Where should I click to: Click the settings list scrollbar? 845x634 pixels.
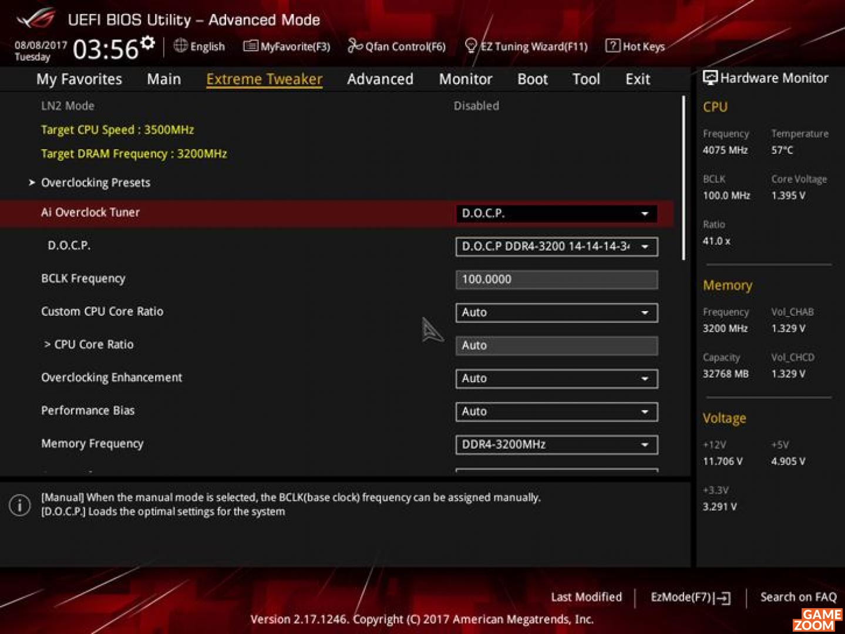tap(684, 178)
